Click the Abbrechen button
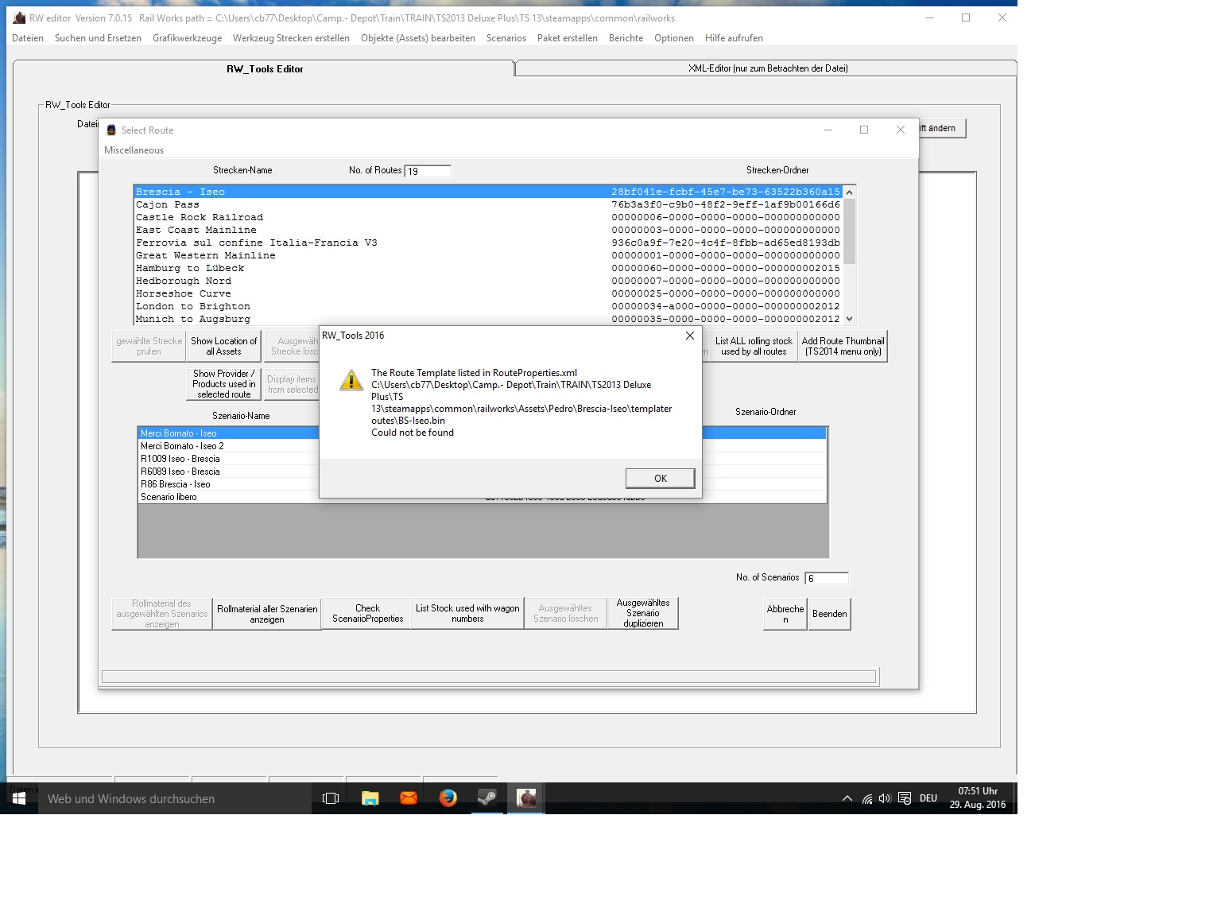 tap(785, 614)
